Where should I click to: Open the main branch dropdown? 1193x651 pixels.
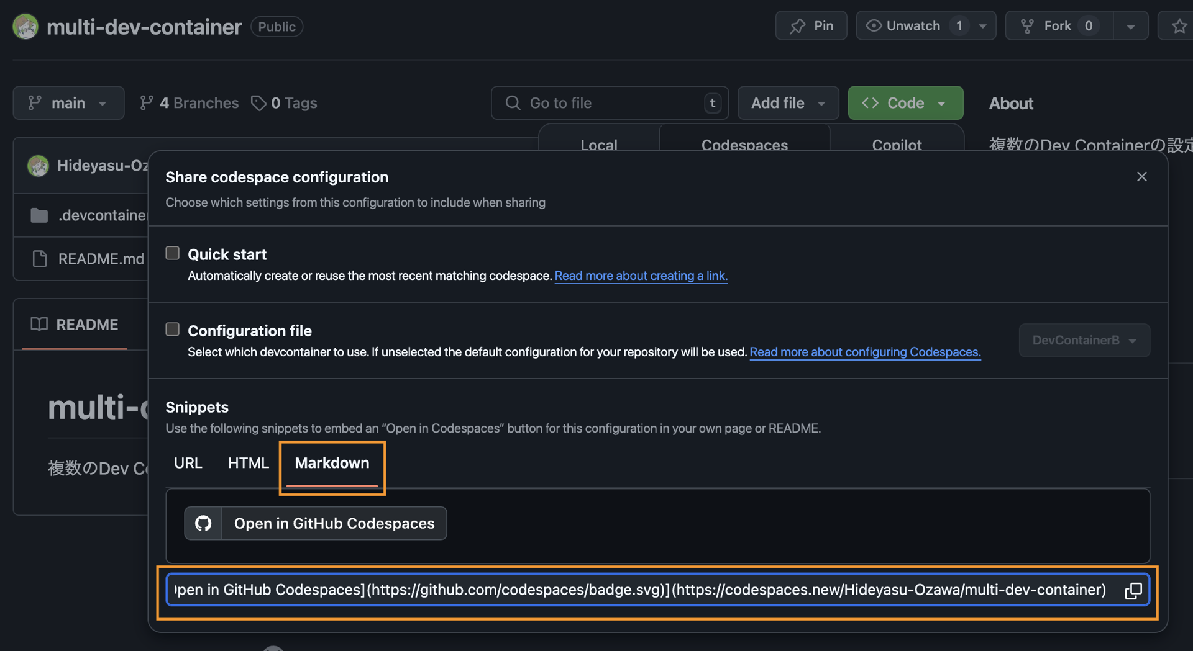(x=68, y=103)
